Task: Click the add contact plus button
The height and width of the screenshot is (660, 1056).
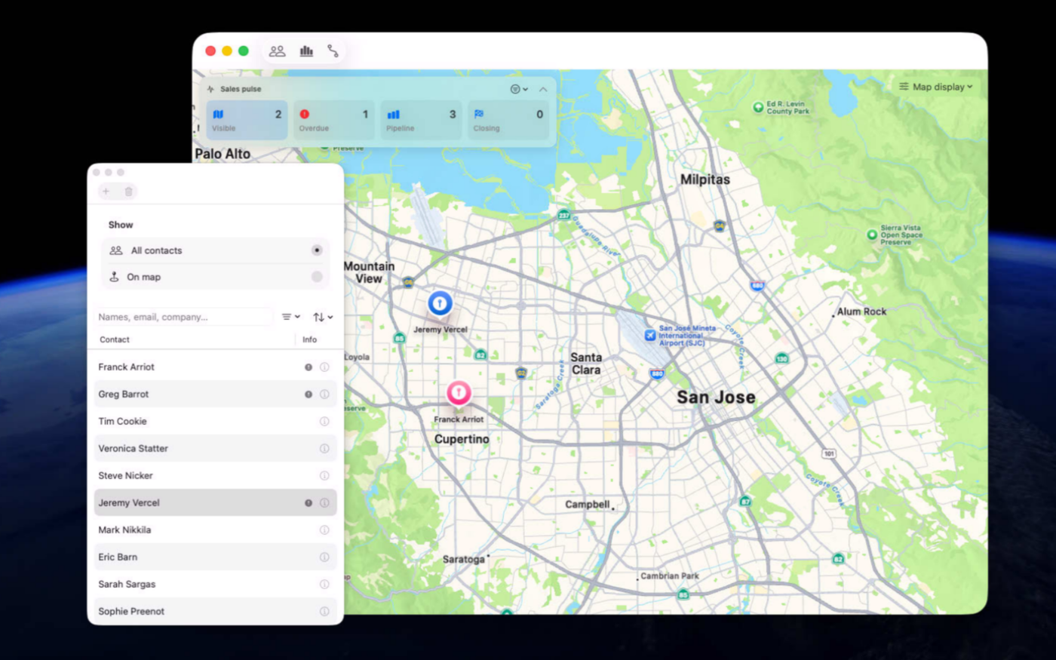Action: [106, 192]
